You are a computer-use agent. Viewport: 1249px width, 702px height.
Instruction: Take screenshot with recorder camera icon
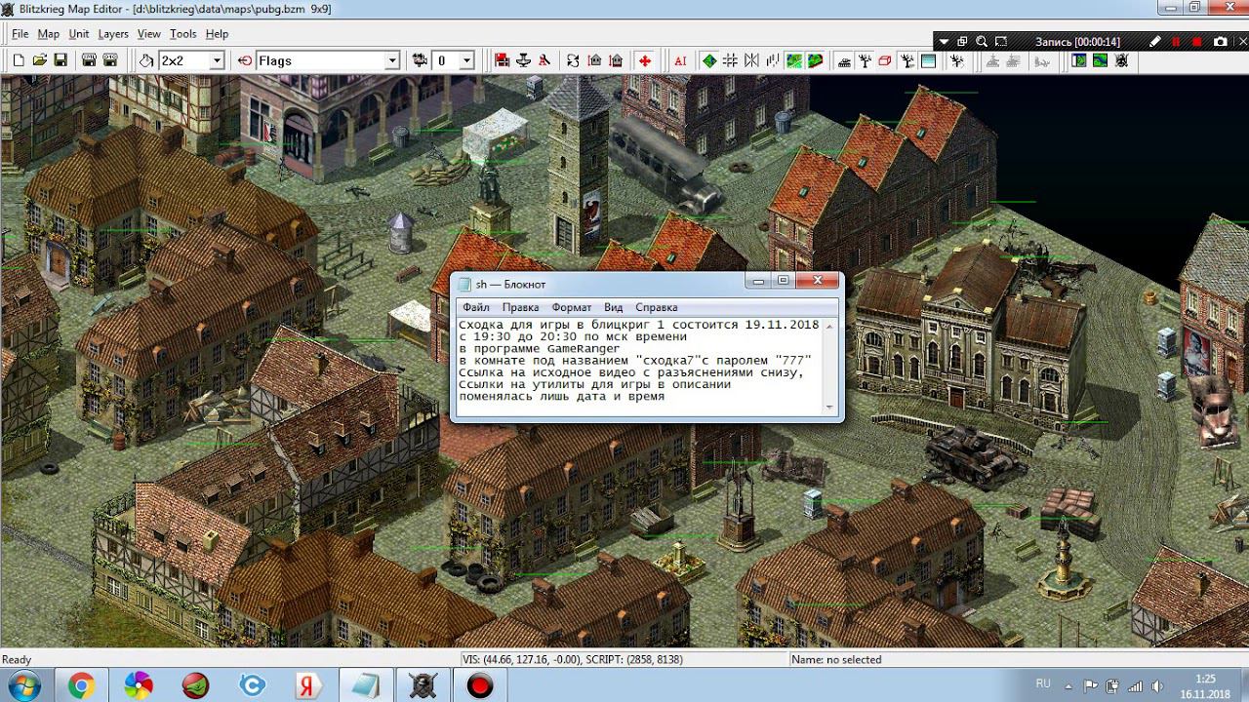point(1220,42)
